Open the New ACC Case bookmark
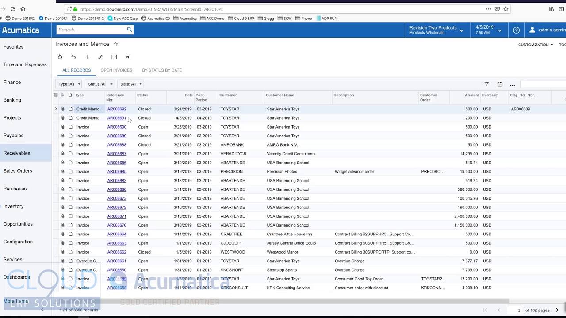The image size is (566, 318). [122, 19]
